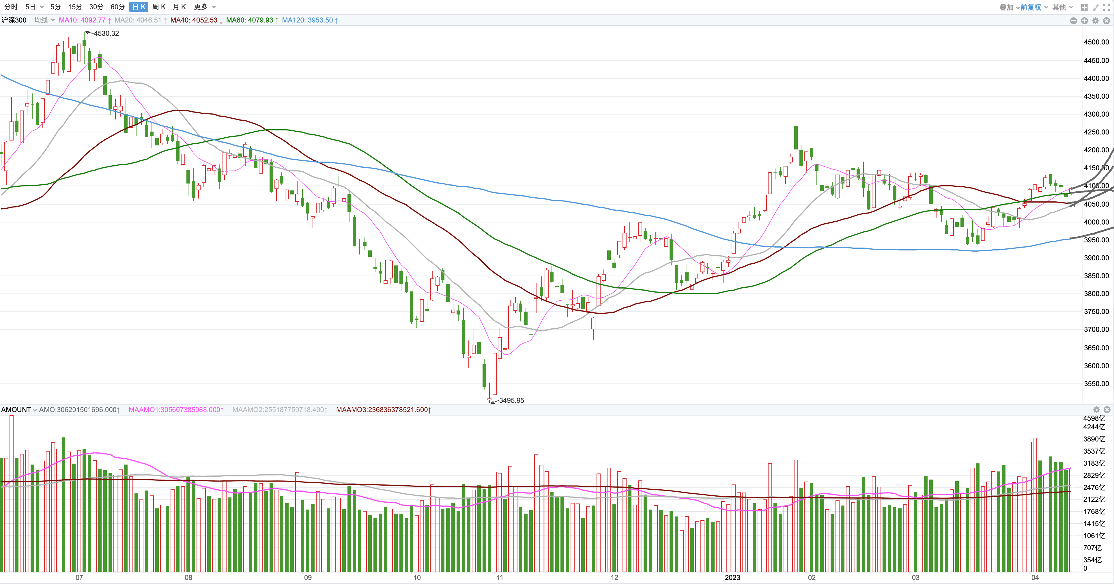Zoom in main chart with plus icon
The image size is (1114, 584).
pos(1084,21)
